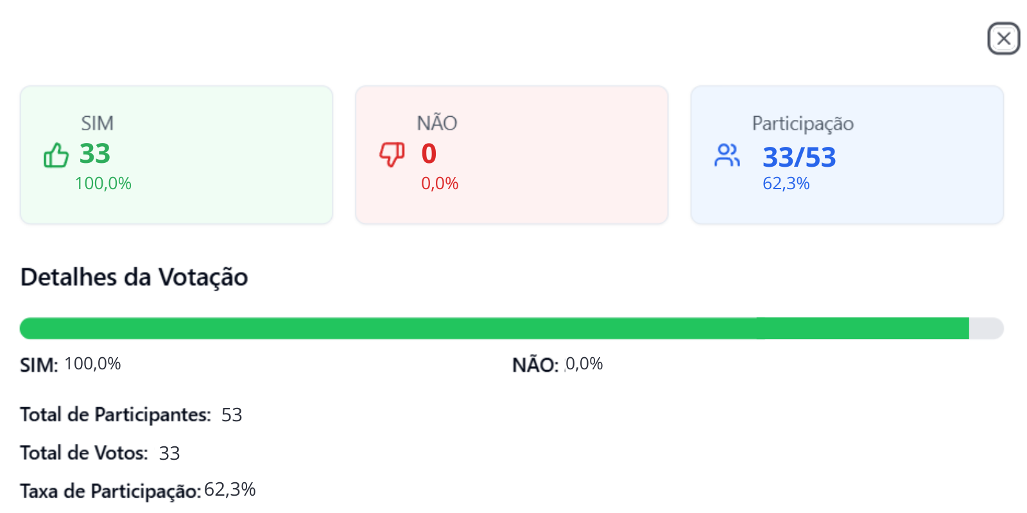
Task: Click the Total de Votos value 33
Action: (x=169, y=453)
